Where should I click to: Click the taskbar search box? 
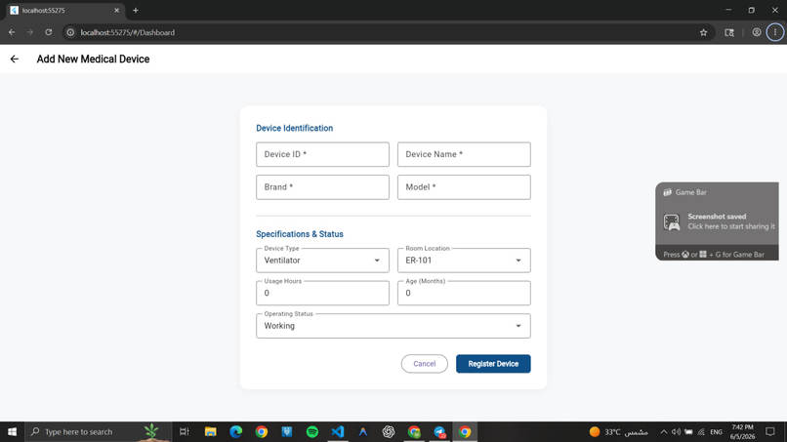click(x=98, y=431)
